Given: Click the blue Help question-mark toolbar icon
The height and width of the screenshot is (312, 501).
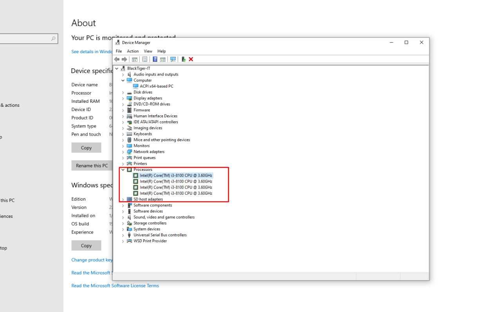Looking at the screenshot, I should [155, 59].
